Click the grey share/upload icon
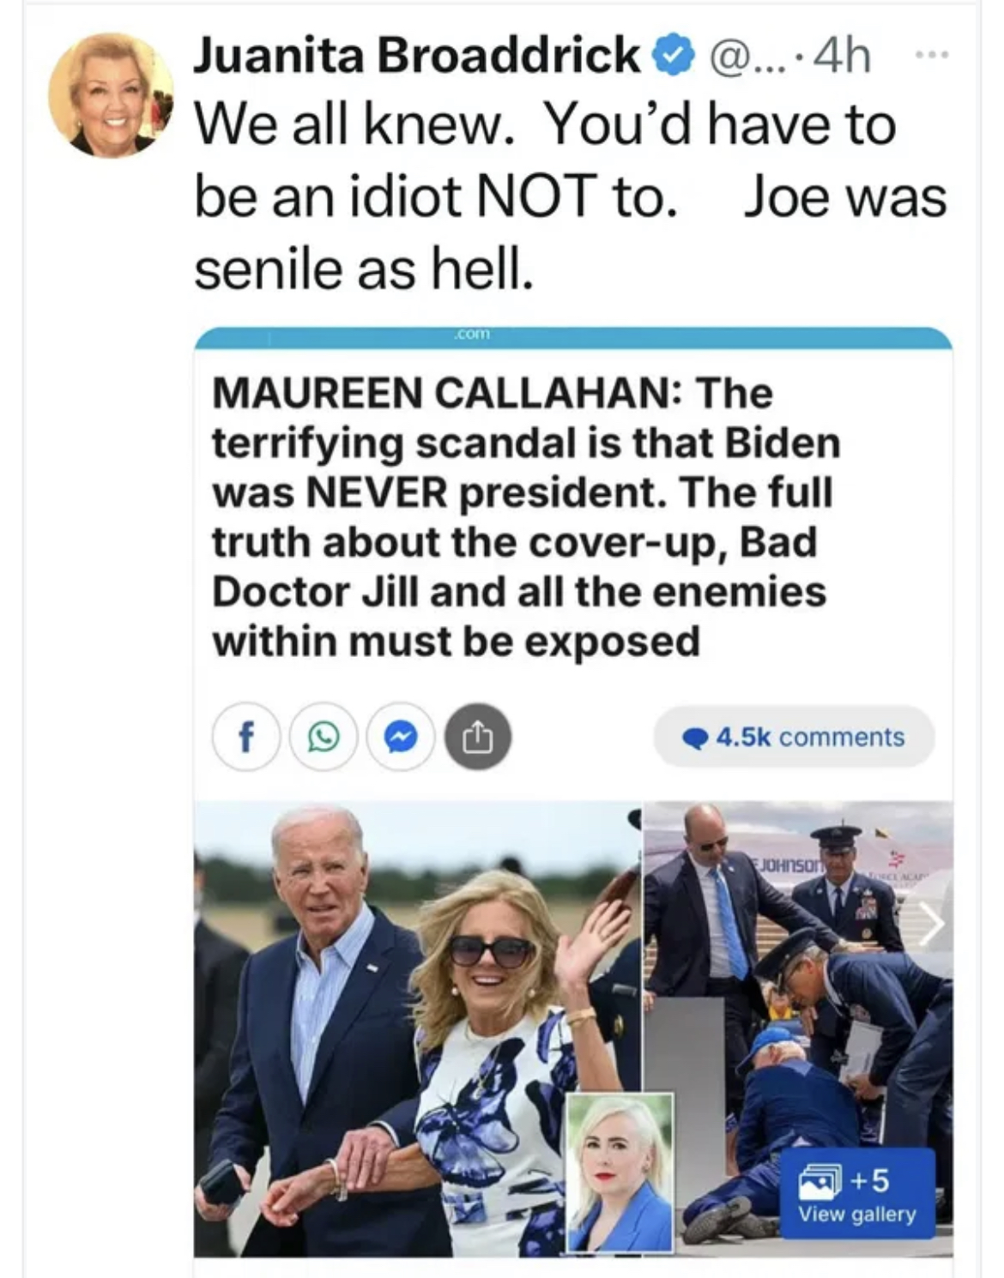Image resolution: width=1004 pixels, height=1278 pixels. tap(478, 736)
